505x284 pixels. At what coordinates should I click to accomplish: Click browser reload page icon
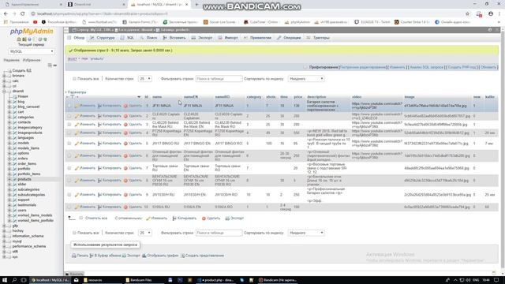coord(23,14)
